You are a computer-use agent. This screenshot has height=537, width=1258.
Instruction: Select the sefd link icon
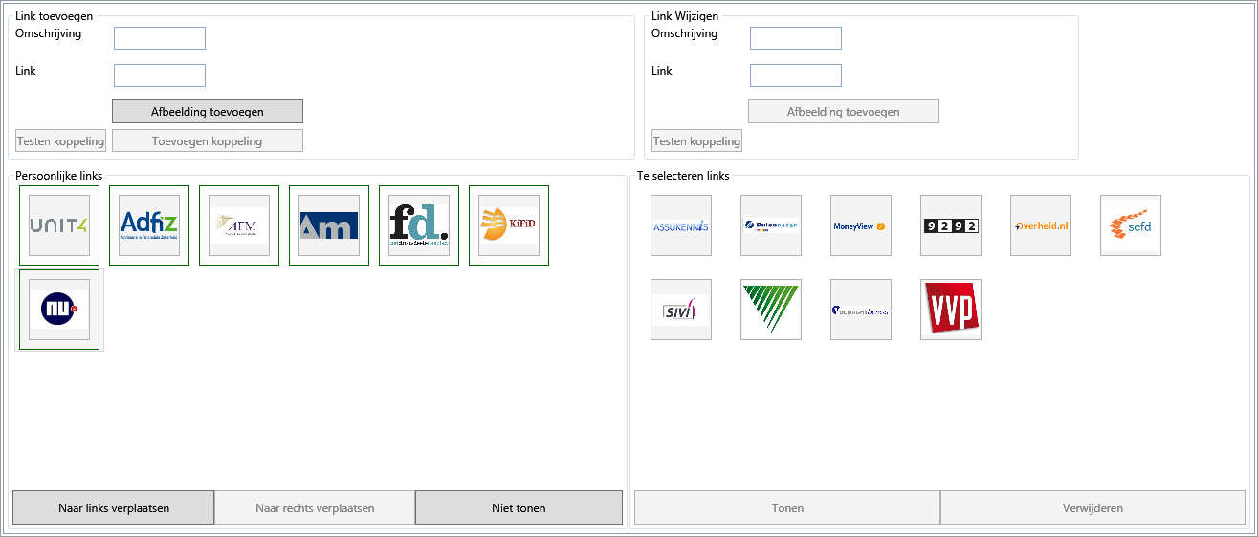pyautogui.click(x=1131, y=226)
